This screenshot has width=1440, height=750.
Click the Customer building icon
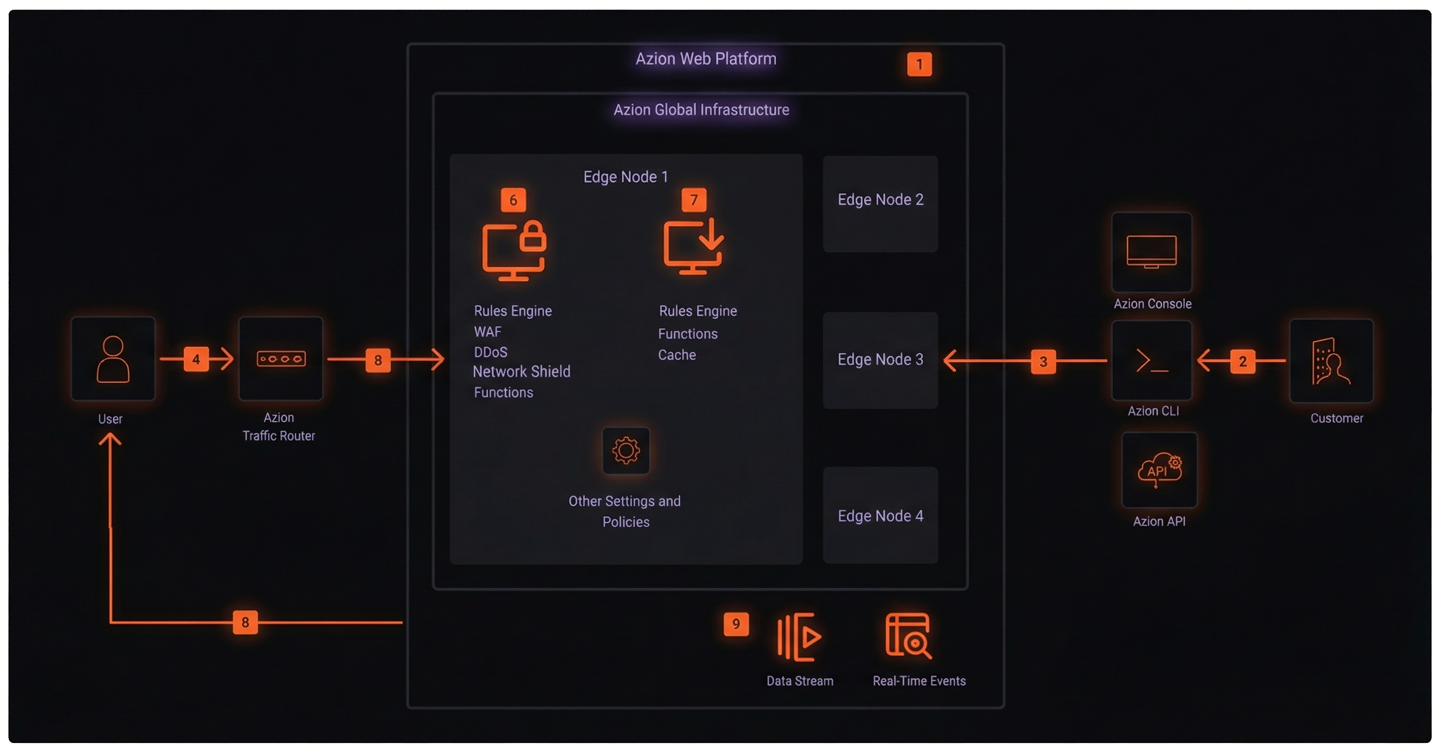click(x=1331, y=361)
